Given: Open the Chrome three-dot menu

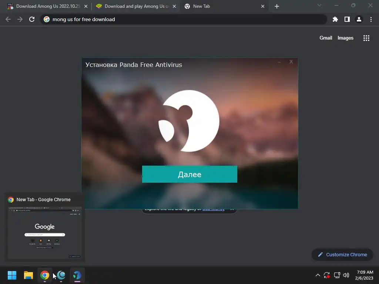Looking at the screenshot, I should (371, 19).
